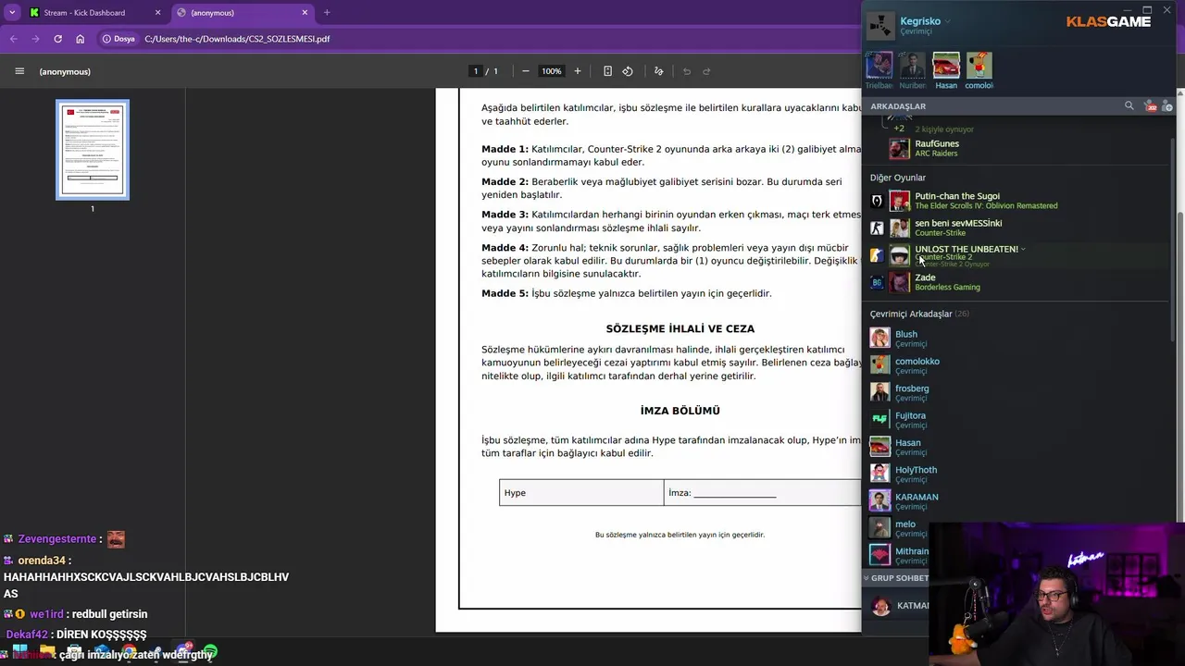Click the Oblivion Remastered game icon
This screenshot has height=666, width=1185.
877,201
